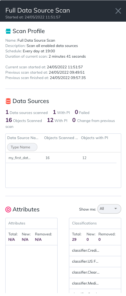Select the classifier.Clear... classification row
The width and height of the screenshot is (126, 296).
95,273
